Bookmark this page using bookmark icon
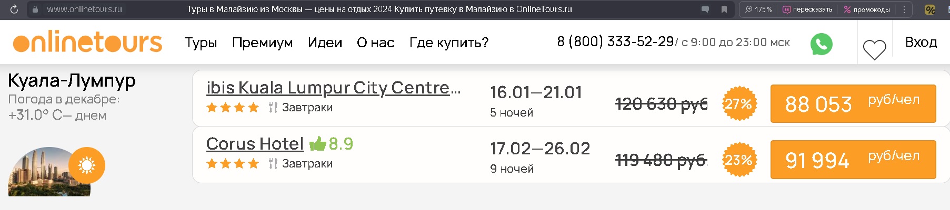 pyautogui.click(x=724, y=9)
